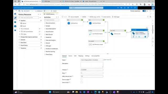Switch to the General tab

tap(64, 56)
